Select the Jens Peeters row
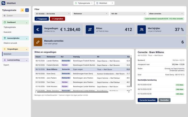 tap(82, 78)
